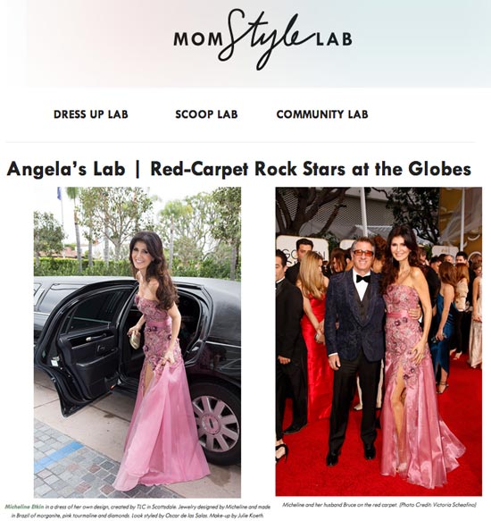Click the woman in red dress background

315,332
